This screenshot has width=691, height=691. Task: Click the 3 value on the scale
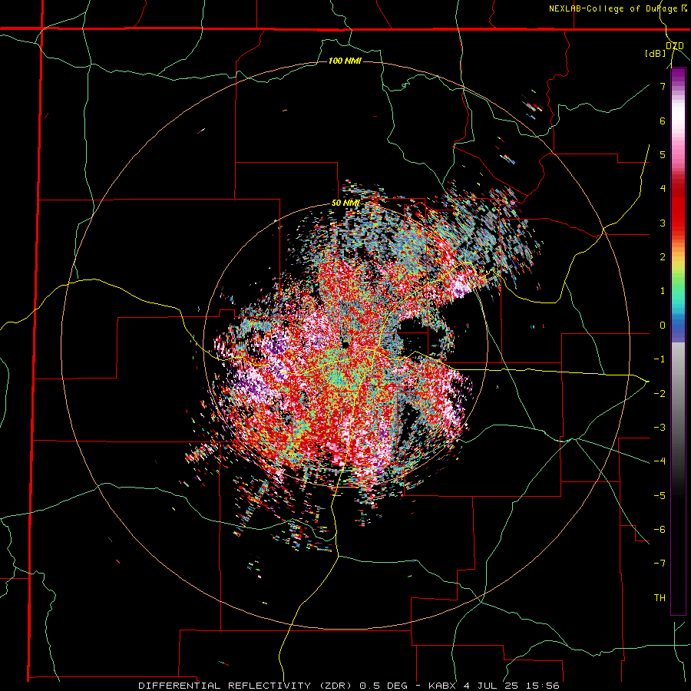pyautogui.click(x=663, y=223)
